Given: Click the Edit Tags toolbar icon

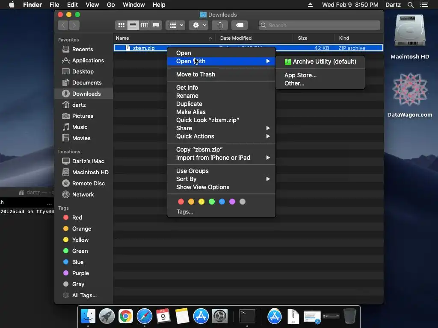Looking at the screenshot, I should pyautogui.click(x=240, y=25).
